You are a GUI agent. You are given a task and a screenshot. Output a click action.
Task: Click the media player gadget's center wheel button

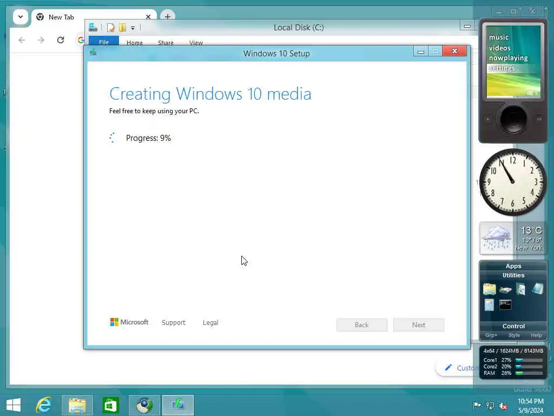pos(513,119)
